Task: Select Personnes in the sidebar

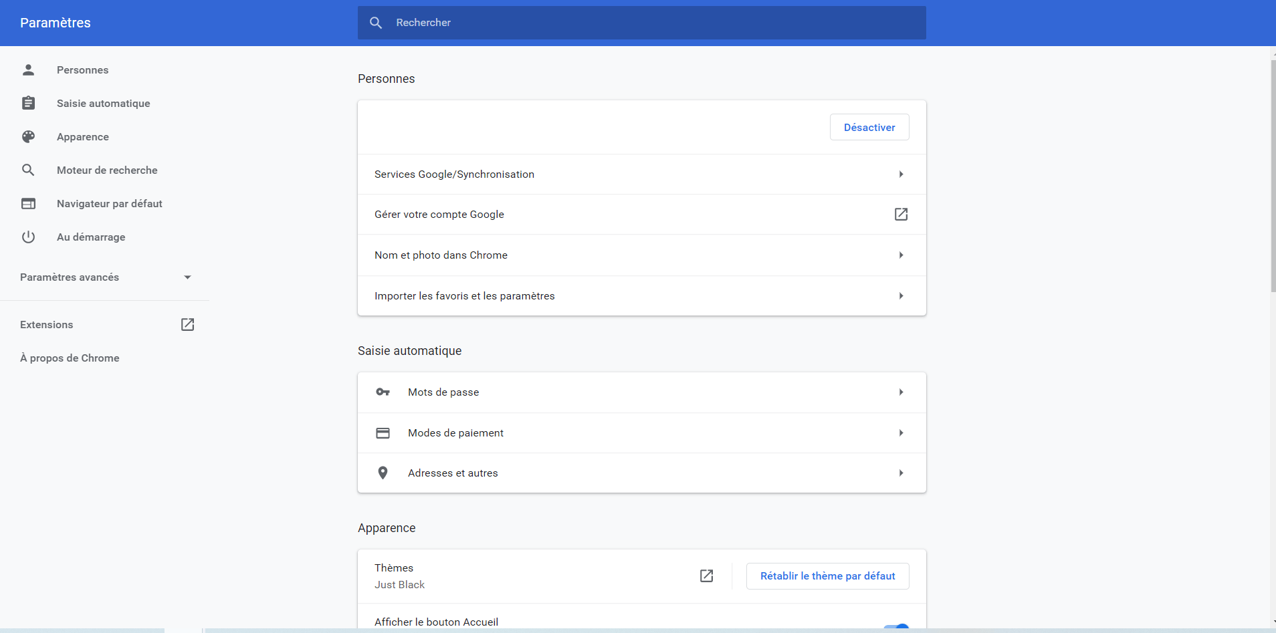Action: point(82,70)
